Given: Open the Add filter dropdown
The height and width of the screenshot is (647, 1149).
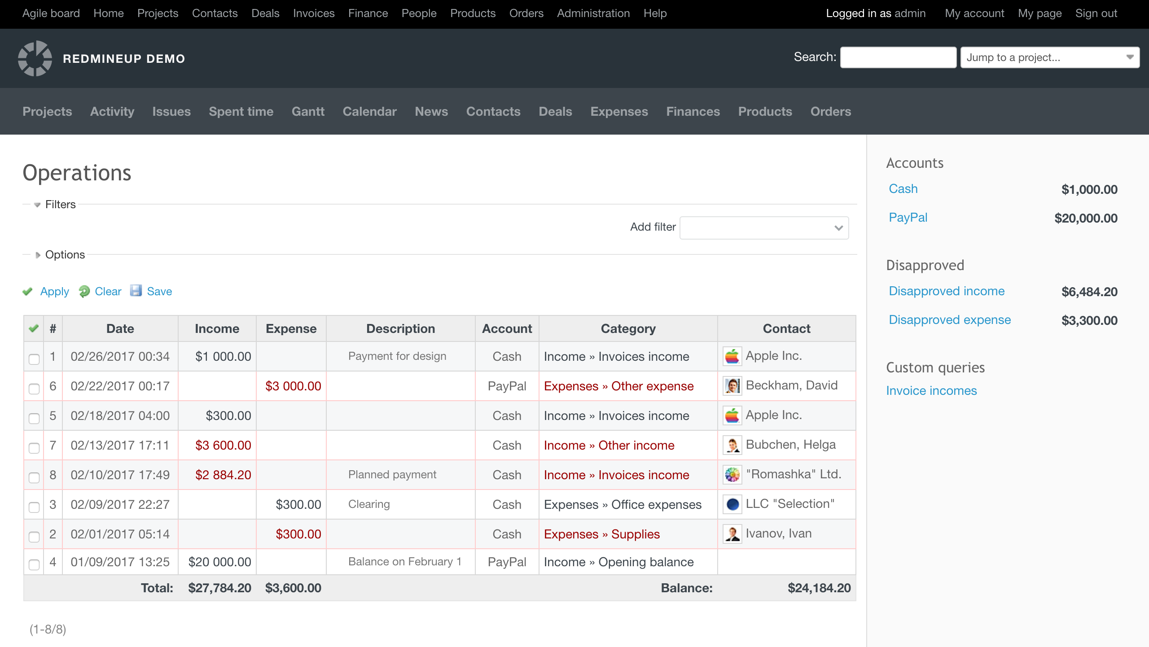Looking at the screenshot, I should point(763,227).
